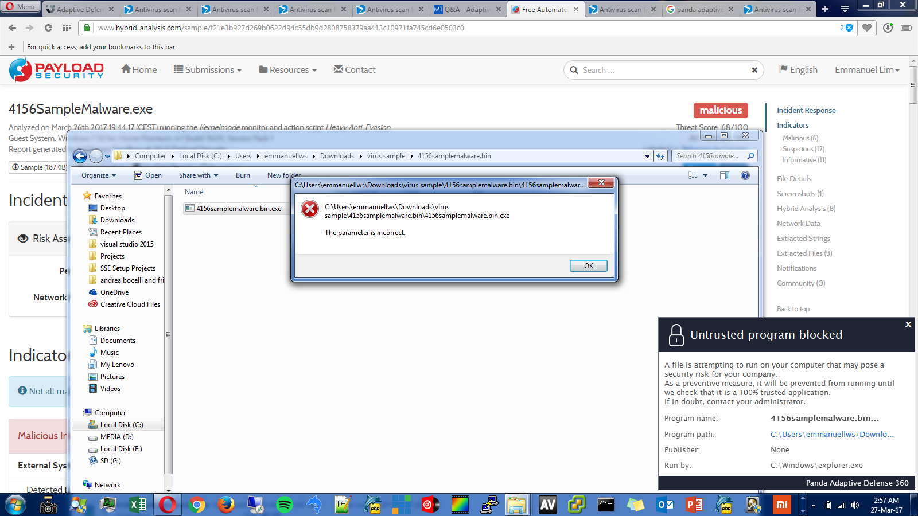Open PowerPoint from the taskbar
Image resolution: width=918 pixels, height=516 pixels.
point(695,505)
